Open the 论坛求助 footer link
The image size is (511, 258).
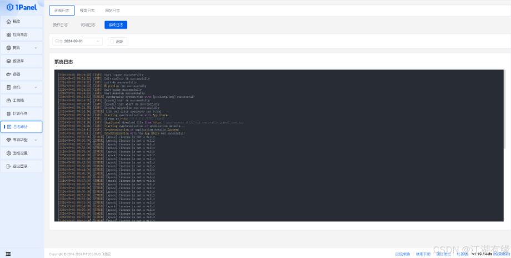(x=403, y=254)
